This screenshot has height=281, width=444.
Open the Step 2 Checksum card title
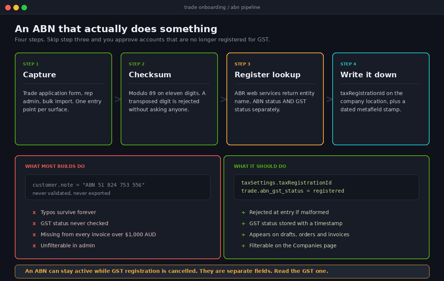click(150, 75)
